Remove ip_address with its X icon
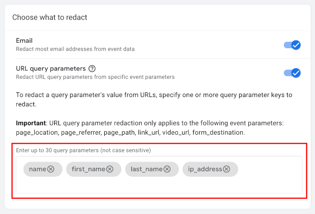Screen dimensions: 315x214 [227, 169]
